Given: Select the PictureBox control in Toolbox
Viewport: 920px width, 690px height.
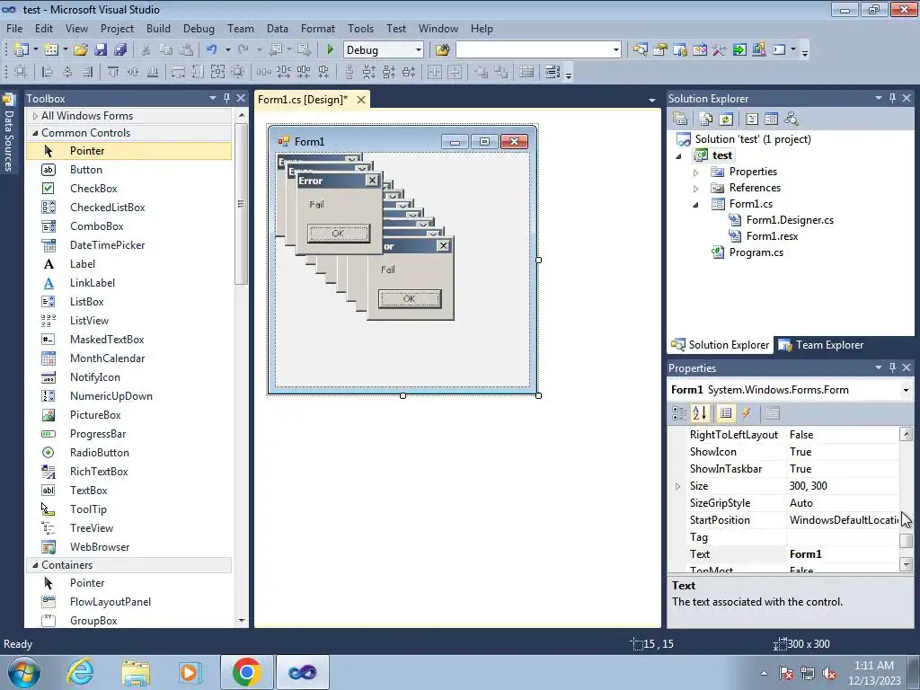Looking at the screenshot, I should click(129, 415).
